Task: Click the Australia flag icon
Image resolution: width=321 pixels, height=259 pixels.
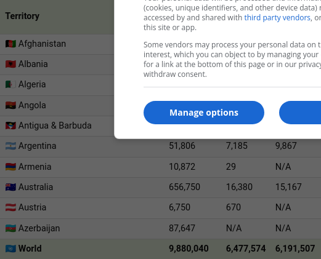Action: (x=10, y=187)
